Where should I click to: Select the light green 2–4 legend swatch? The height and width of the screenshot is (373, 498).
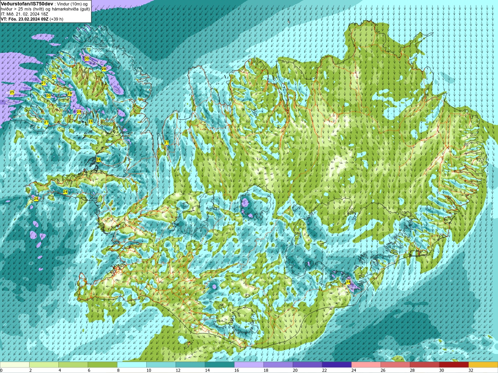[x=44, y=365]
